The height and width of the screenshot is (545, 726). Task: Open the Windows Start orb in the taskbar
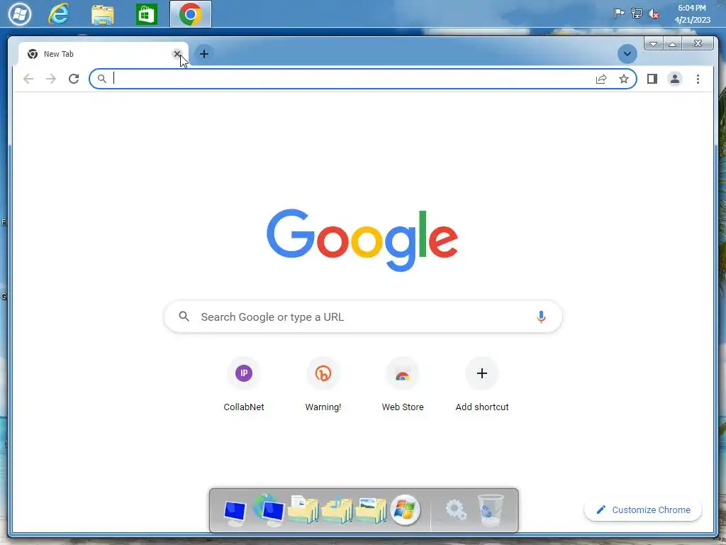click(x=19, y=14)
